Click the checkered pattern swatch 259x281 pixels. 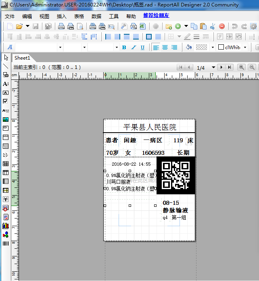[x=201, y=47]
